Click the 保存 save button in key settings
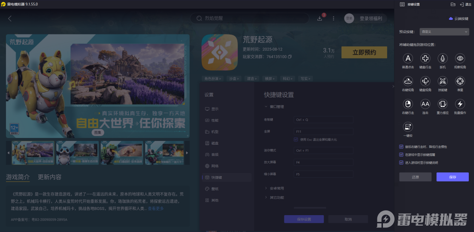474x232 pixels. click(452, 176)
